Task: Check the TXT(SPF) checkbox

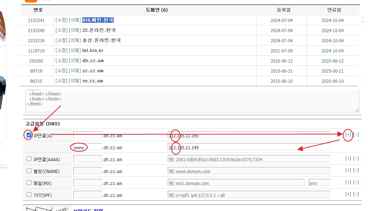Action: pyautogui.click(x=29, y=195)
